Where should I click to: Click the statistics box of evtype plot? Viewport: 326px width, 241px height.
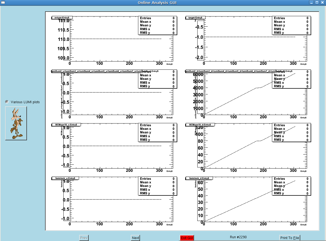[x=158, y=25]
